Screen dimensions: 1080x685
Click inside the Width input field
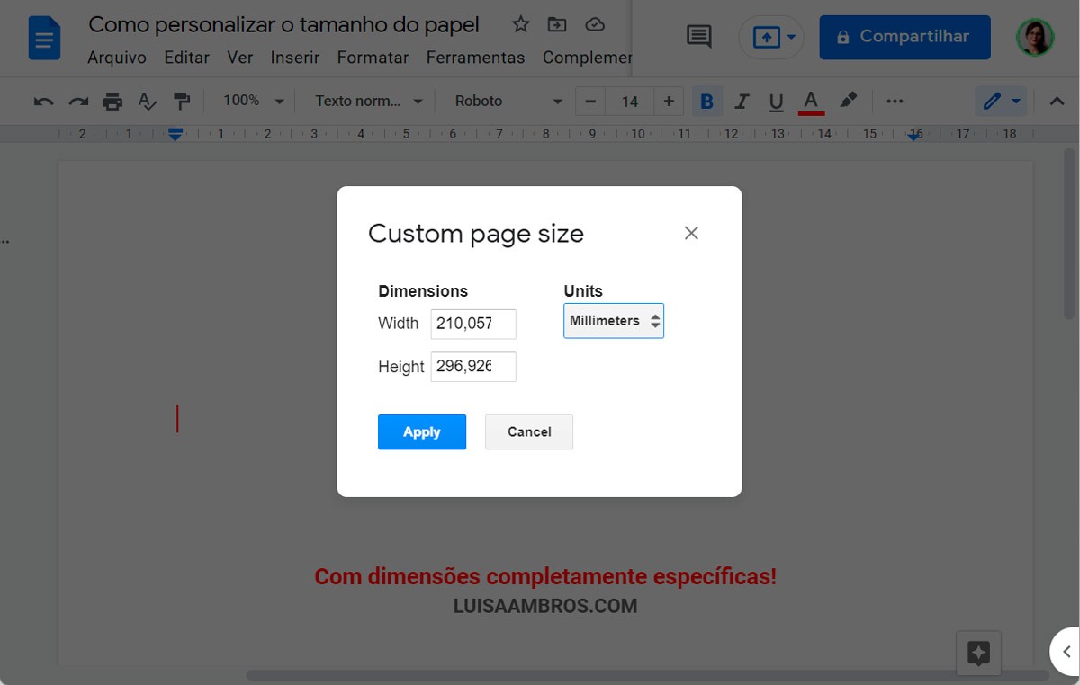(x=472, y=324)
